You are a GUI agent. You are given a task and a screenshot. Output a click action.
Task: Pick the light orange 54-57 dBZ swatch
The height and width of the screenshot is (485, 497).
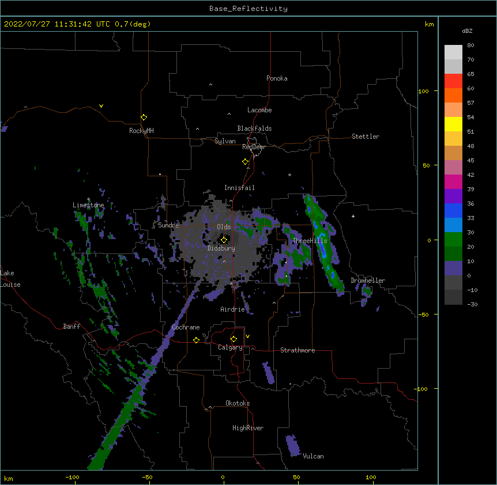click(453, 110)
